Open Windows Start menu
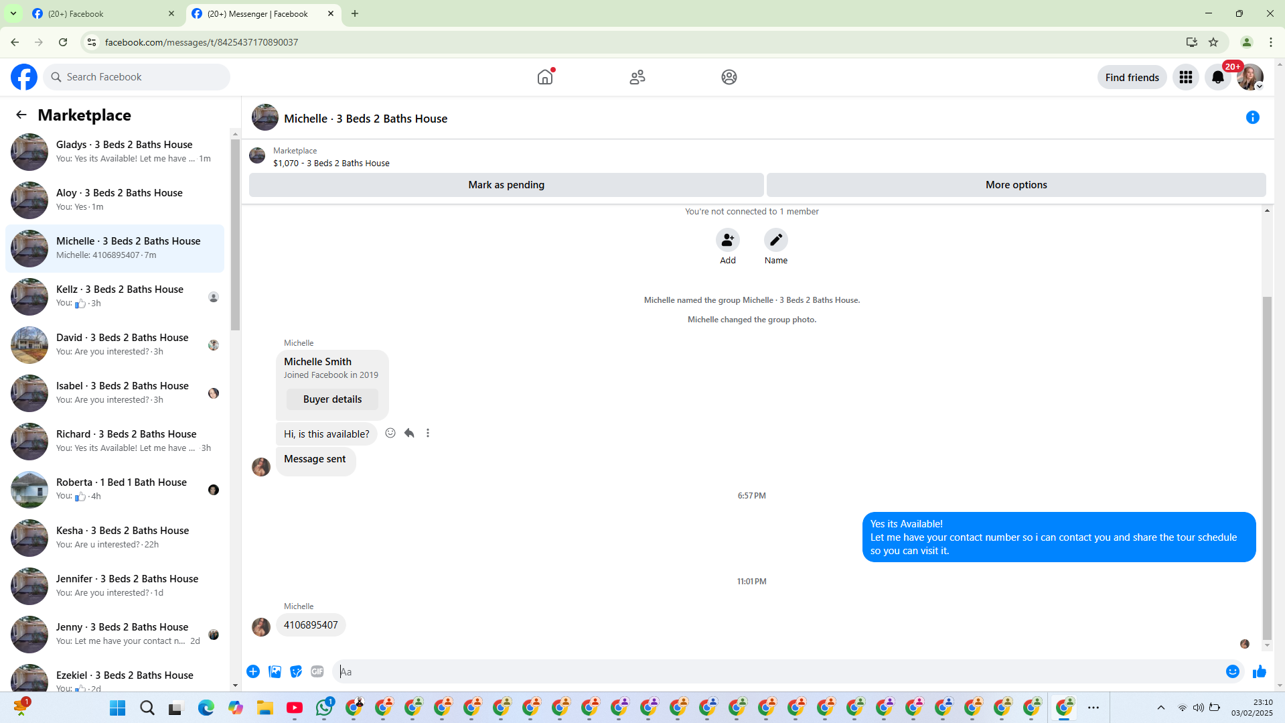Screen dimensions: 1285x723 [x=118, y=708]
